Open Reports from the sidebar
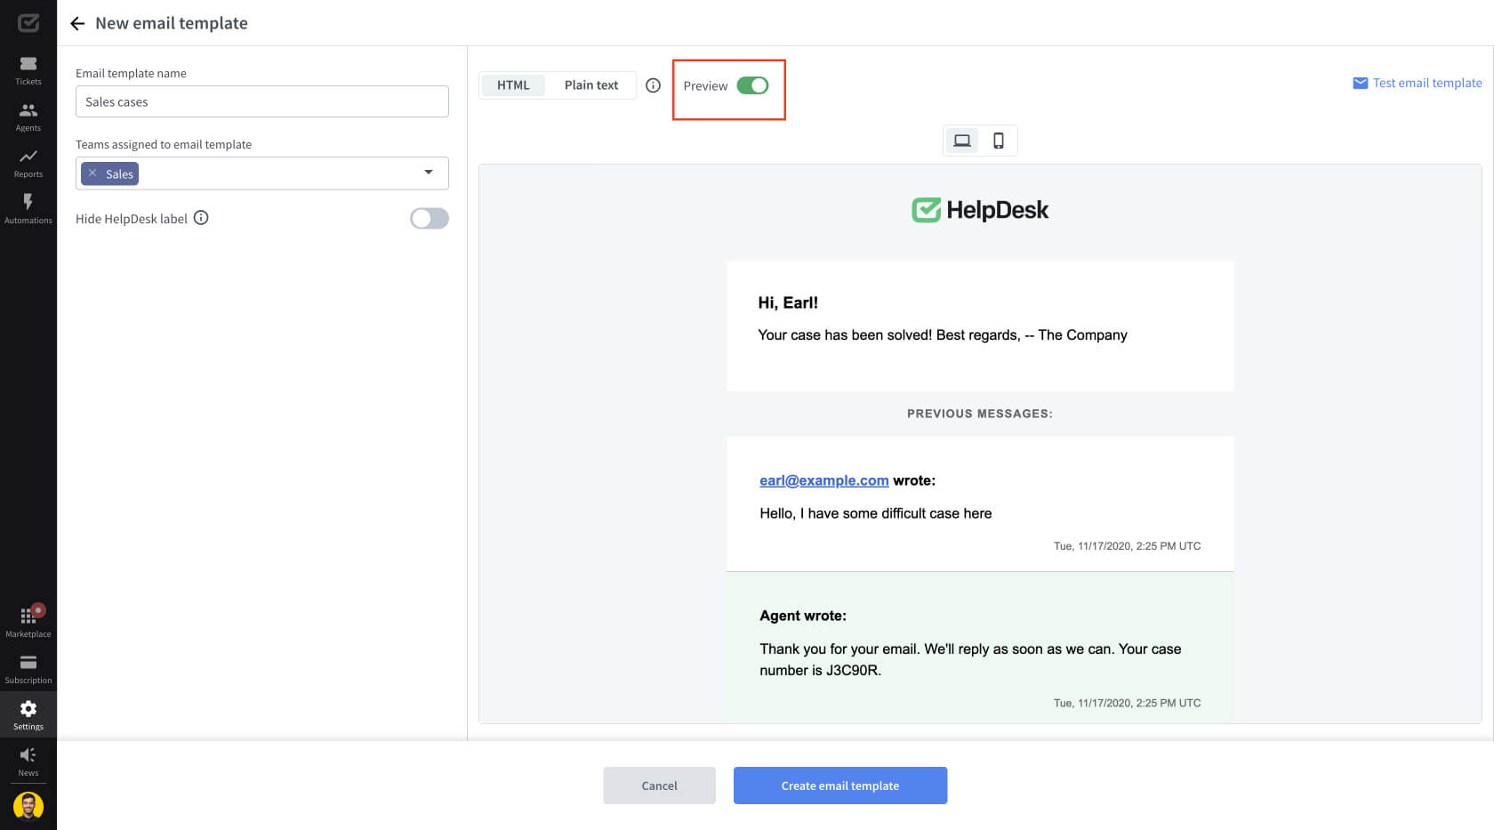This screenshot has height=830, width=1494. (28, 163)
